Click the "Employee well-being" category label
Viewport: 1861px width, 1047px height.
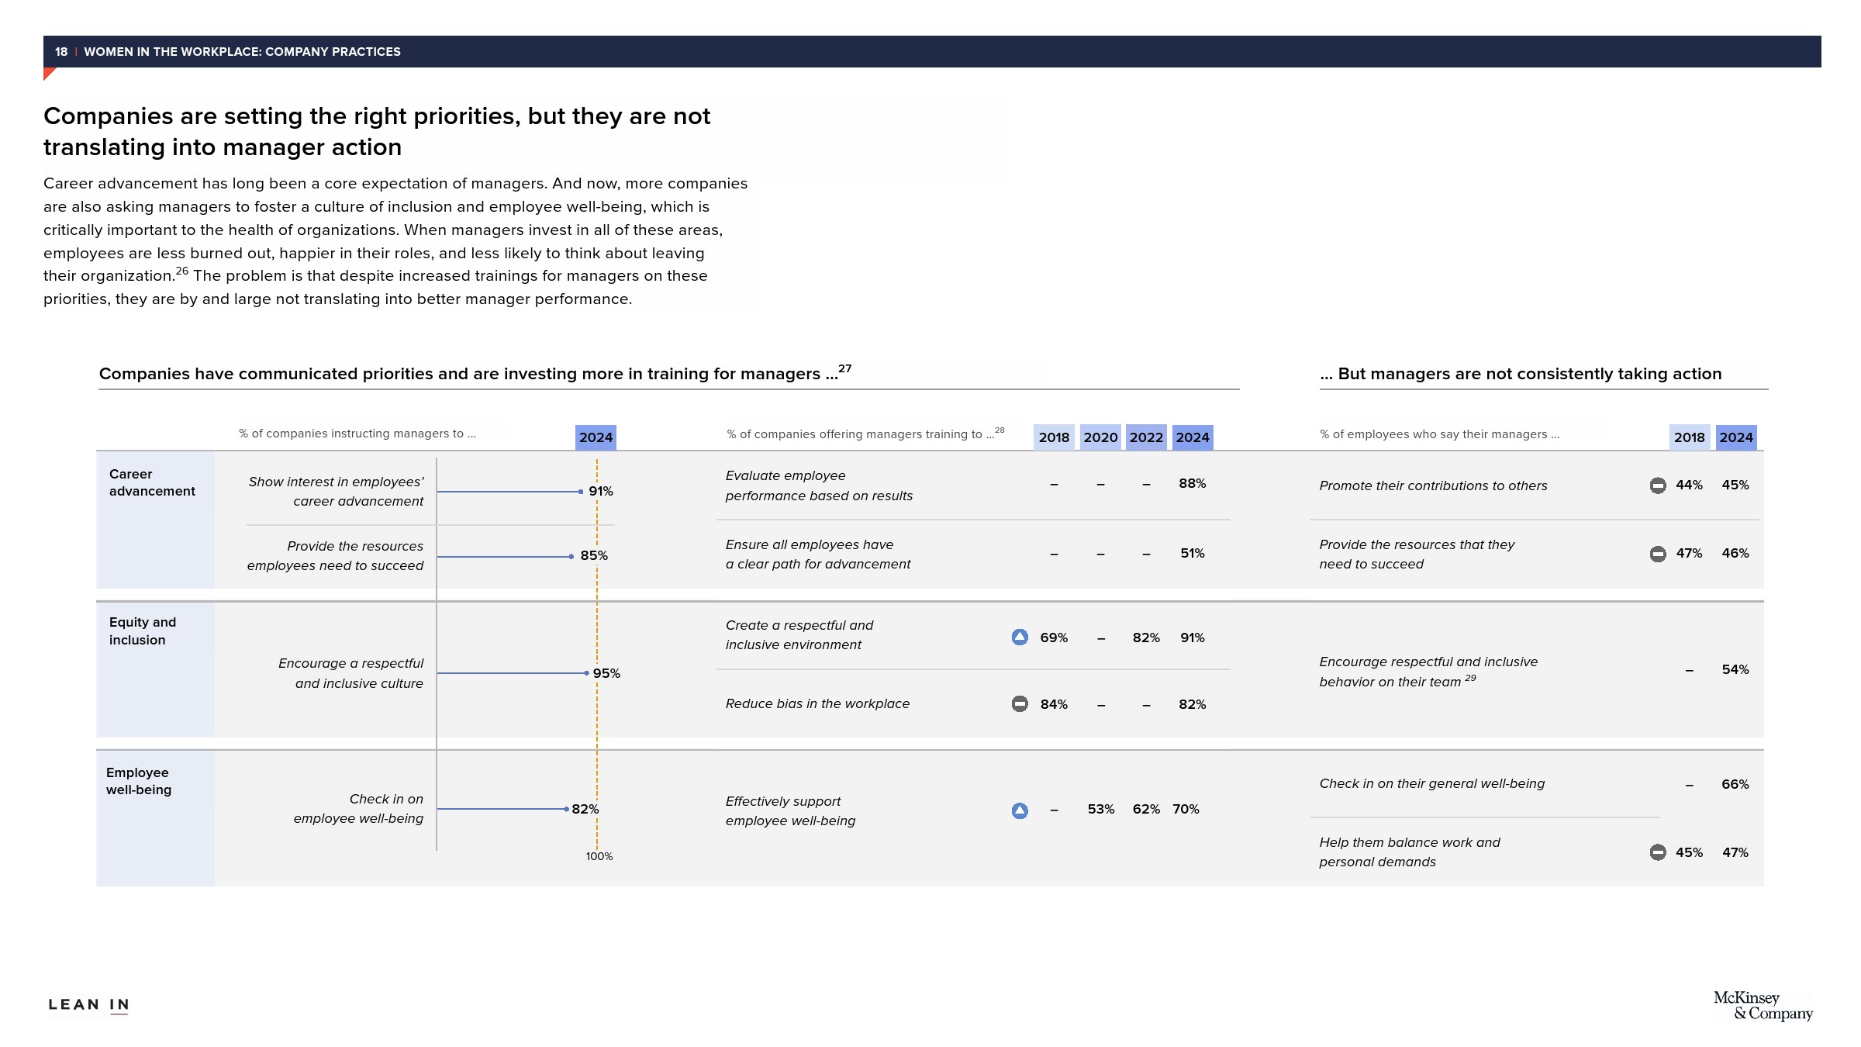coord(138,781)
